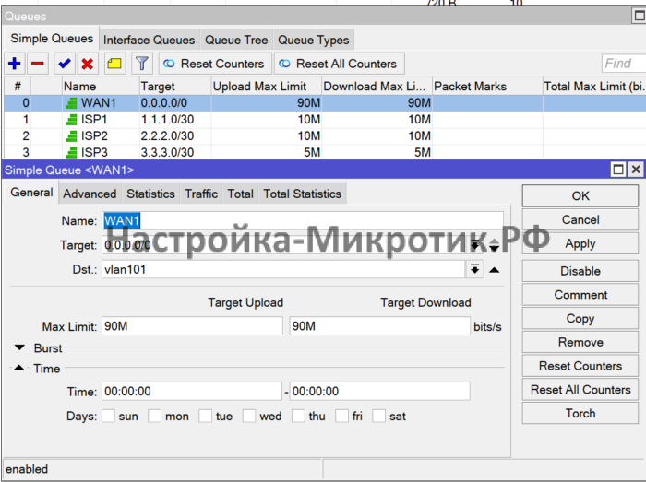646x482 pixels.
Task: Maximize the Simple Queue WAN1 dialog
Action: [x=618, y=170]
